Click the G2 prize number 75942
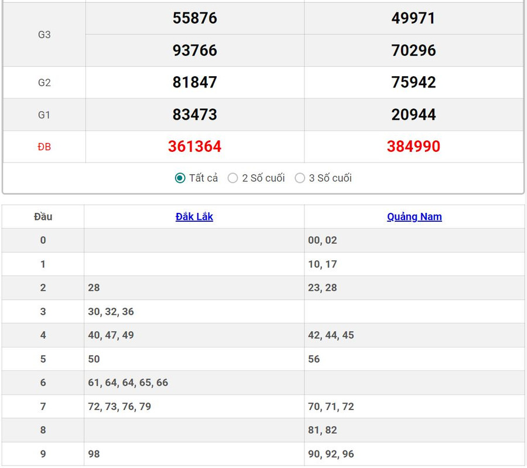Screen dimensions: 527x468 tap(413, 82)
